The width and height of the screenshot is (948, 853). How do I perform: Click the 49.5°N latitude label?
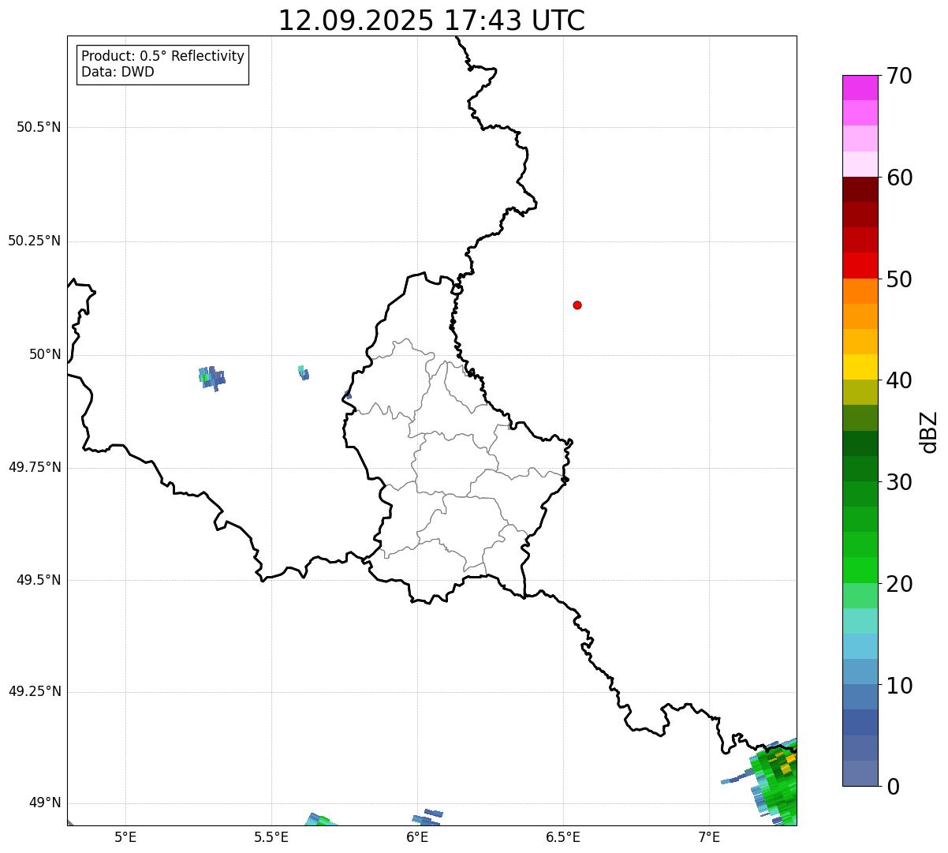39,580
